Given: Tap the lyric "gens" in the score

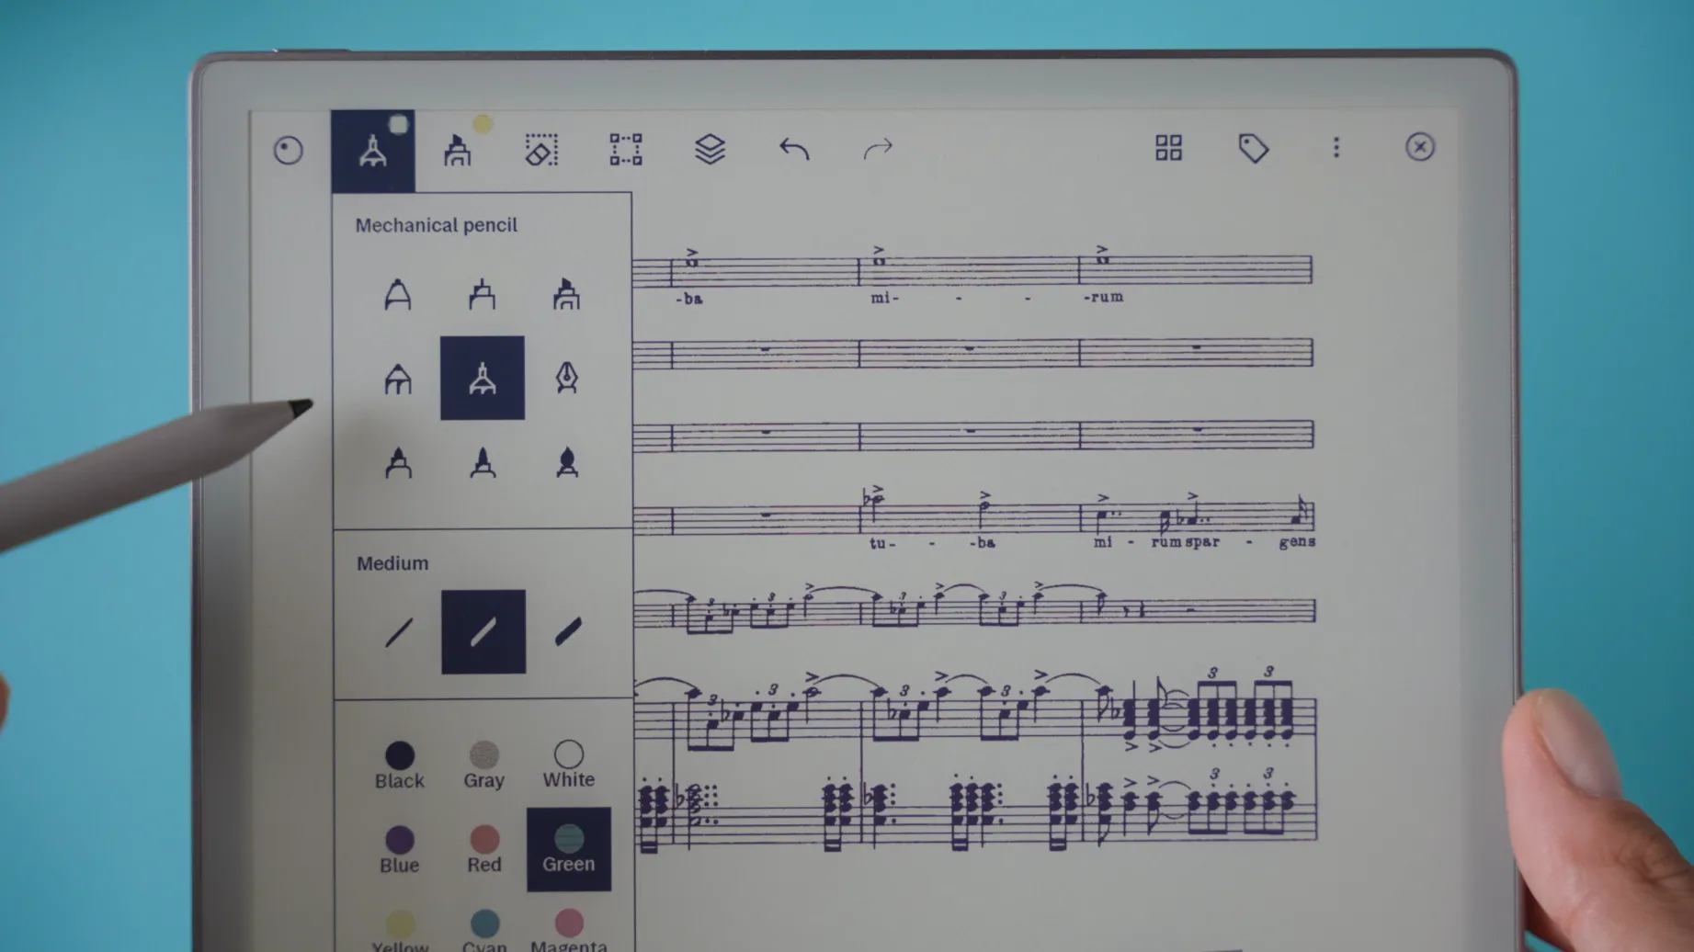Looking at the screenshot, I should coord(1297,541).
